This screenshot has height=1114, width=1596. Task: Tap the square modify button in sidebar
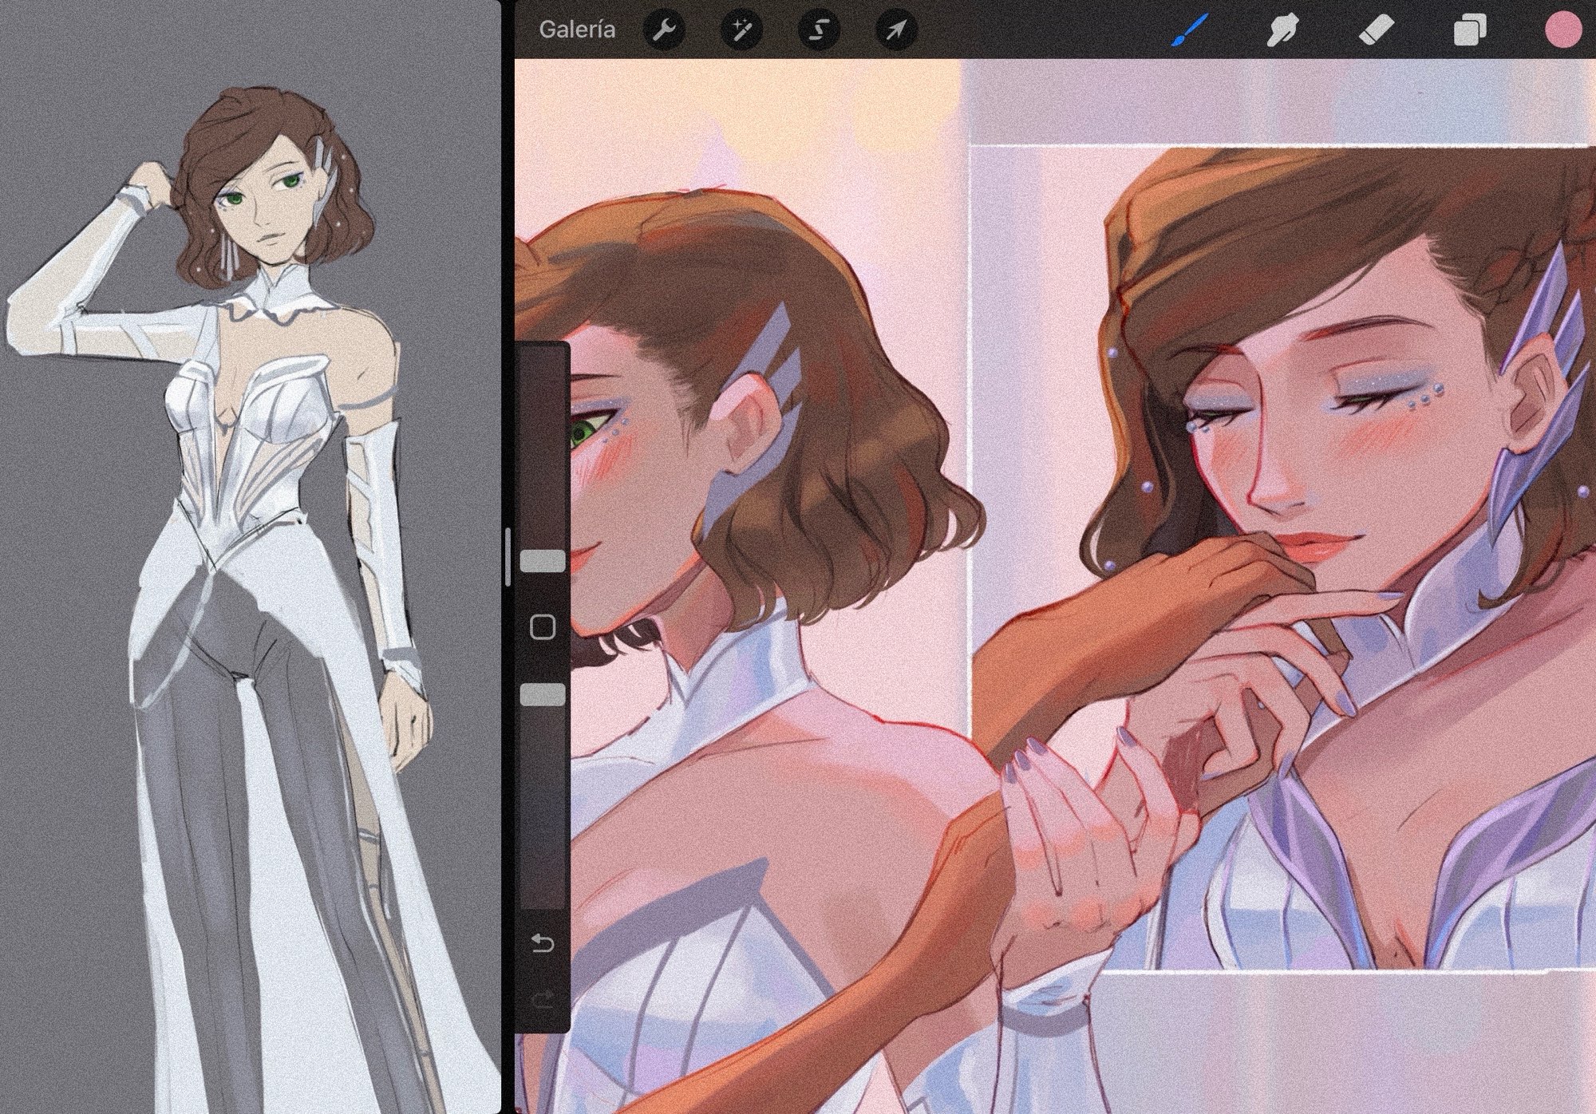[x=543, y=627]
